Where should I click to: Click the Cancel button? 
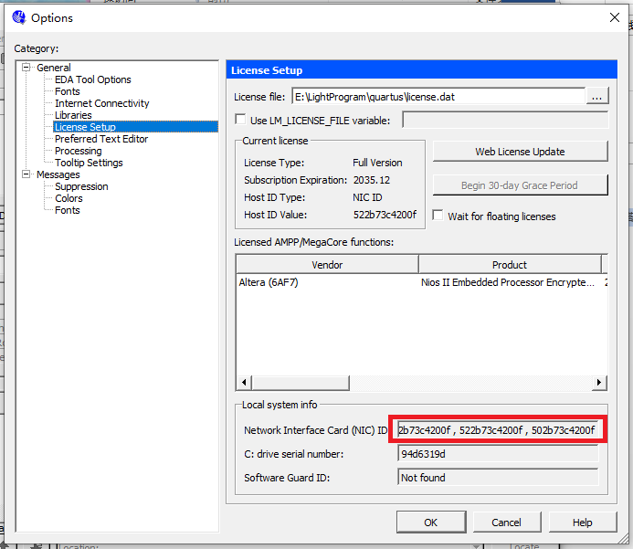coord(506,523)
